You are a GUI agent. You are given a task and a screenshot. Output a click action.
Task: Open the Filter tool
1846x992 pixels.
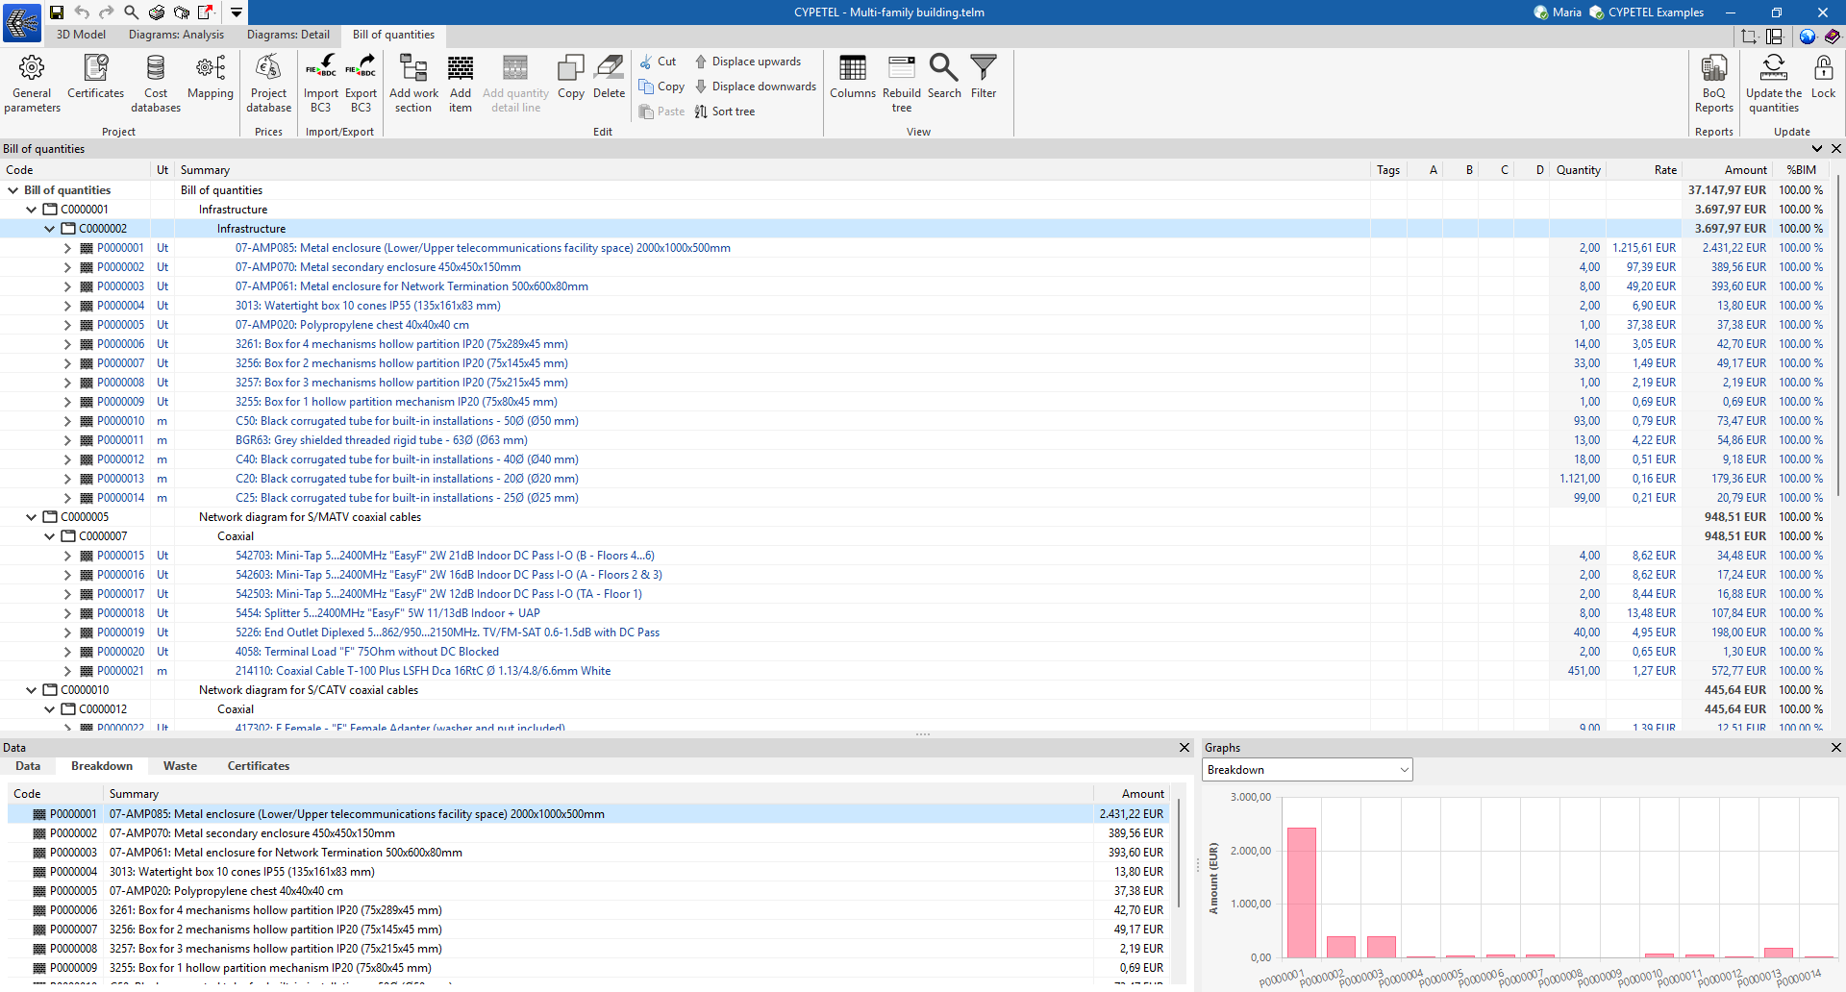(x=984, y=77)
